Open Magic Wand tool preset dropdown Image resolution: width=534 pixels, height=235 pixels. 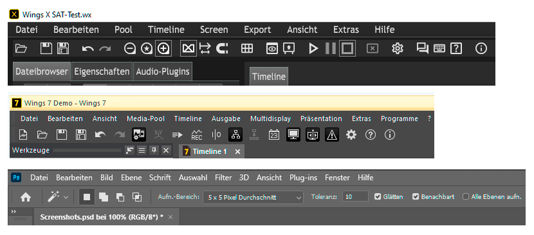[x=66, y=197]
